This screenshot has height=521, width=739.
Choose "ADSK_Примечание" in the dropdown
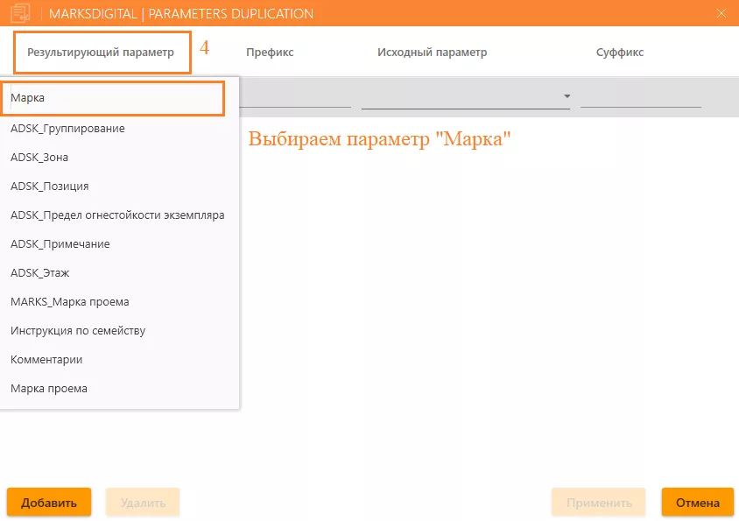(x=60, y=244)
